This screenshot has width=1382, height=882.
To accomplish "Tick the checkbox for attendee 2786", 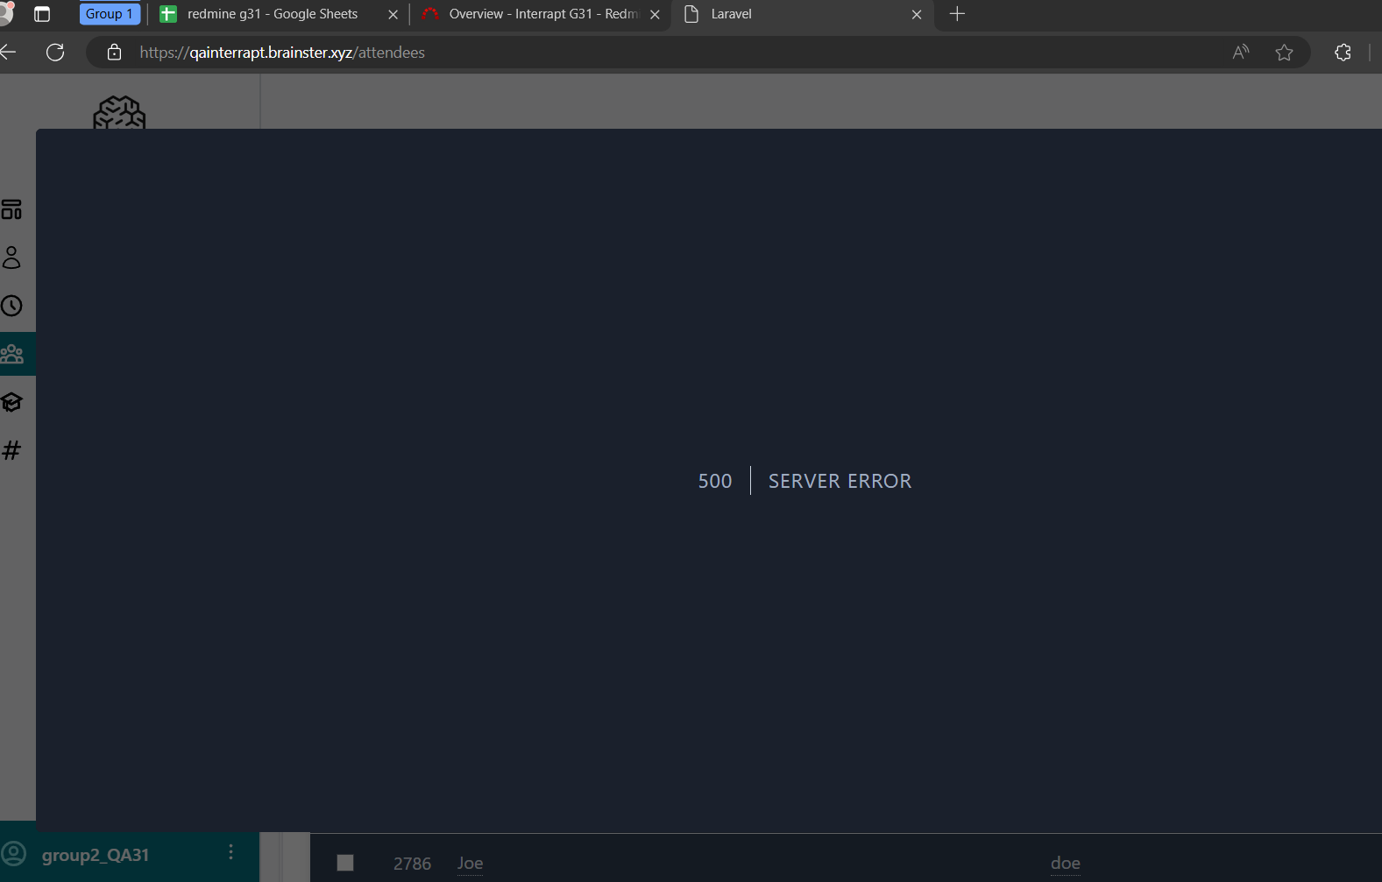I will click(345, 863).
